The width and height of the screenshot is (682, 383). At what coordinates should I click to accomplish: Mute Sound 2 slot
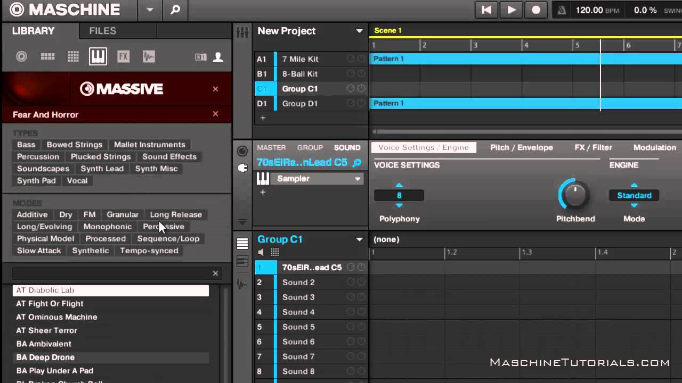351,282
